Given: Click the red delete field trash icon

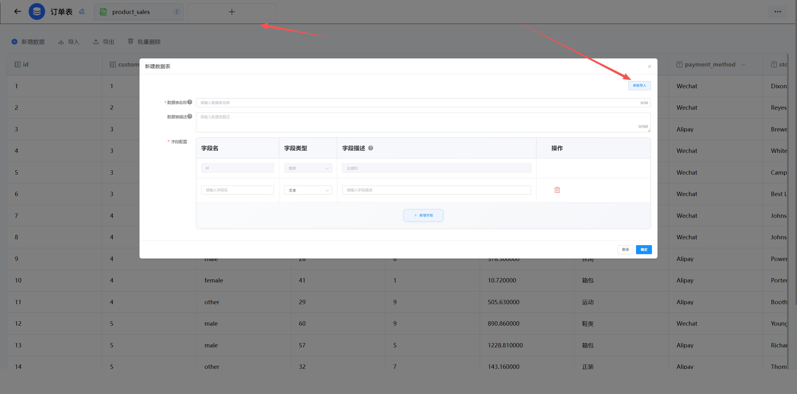Looking at the screenshot, I should (557, 190).
